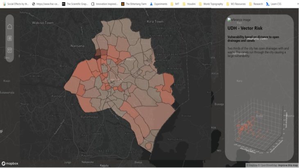Click the data archive icon in sidebar
The height and width of the screenshot is (168, 299).
pyautogui.click(x=9, y=50)
